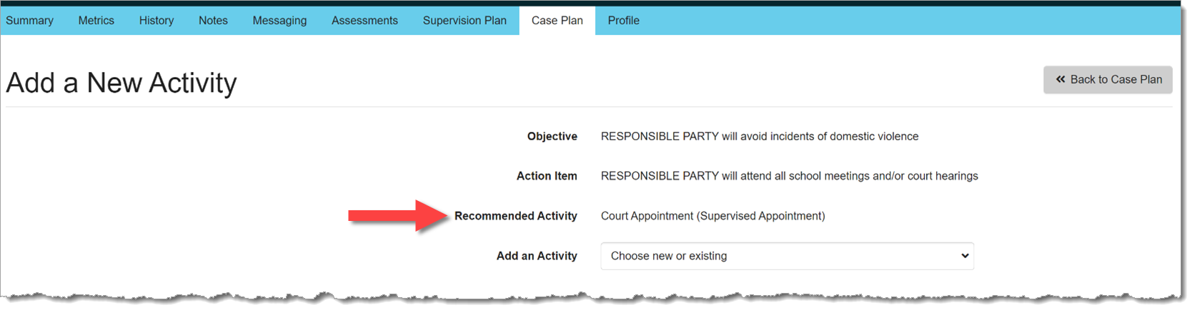Open the Summary tab
The width and height of the screenshot is (1192, 310).
pyautogui.click(x=29, y=21)
